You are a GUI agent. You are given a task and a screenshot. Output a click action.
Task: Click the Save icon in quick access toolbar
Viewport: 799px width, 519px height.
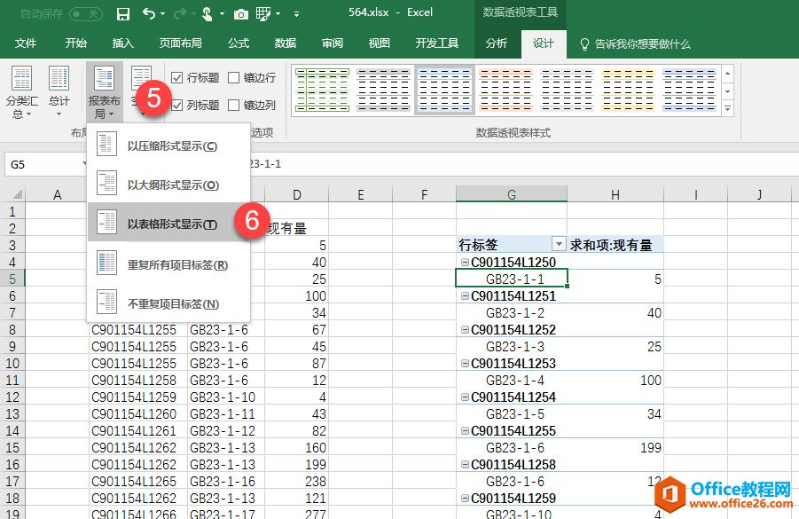[123, 14]
